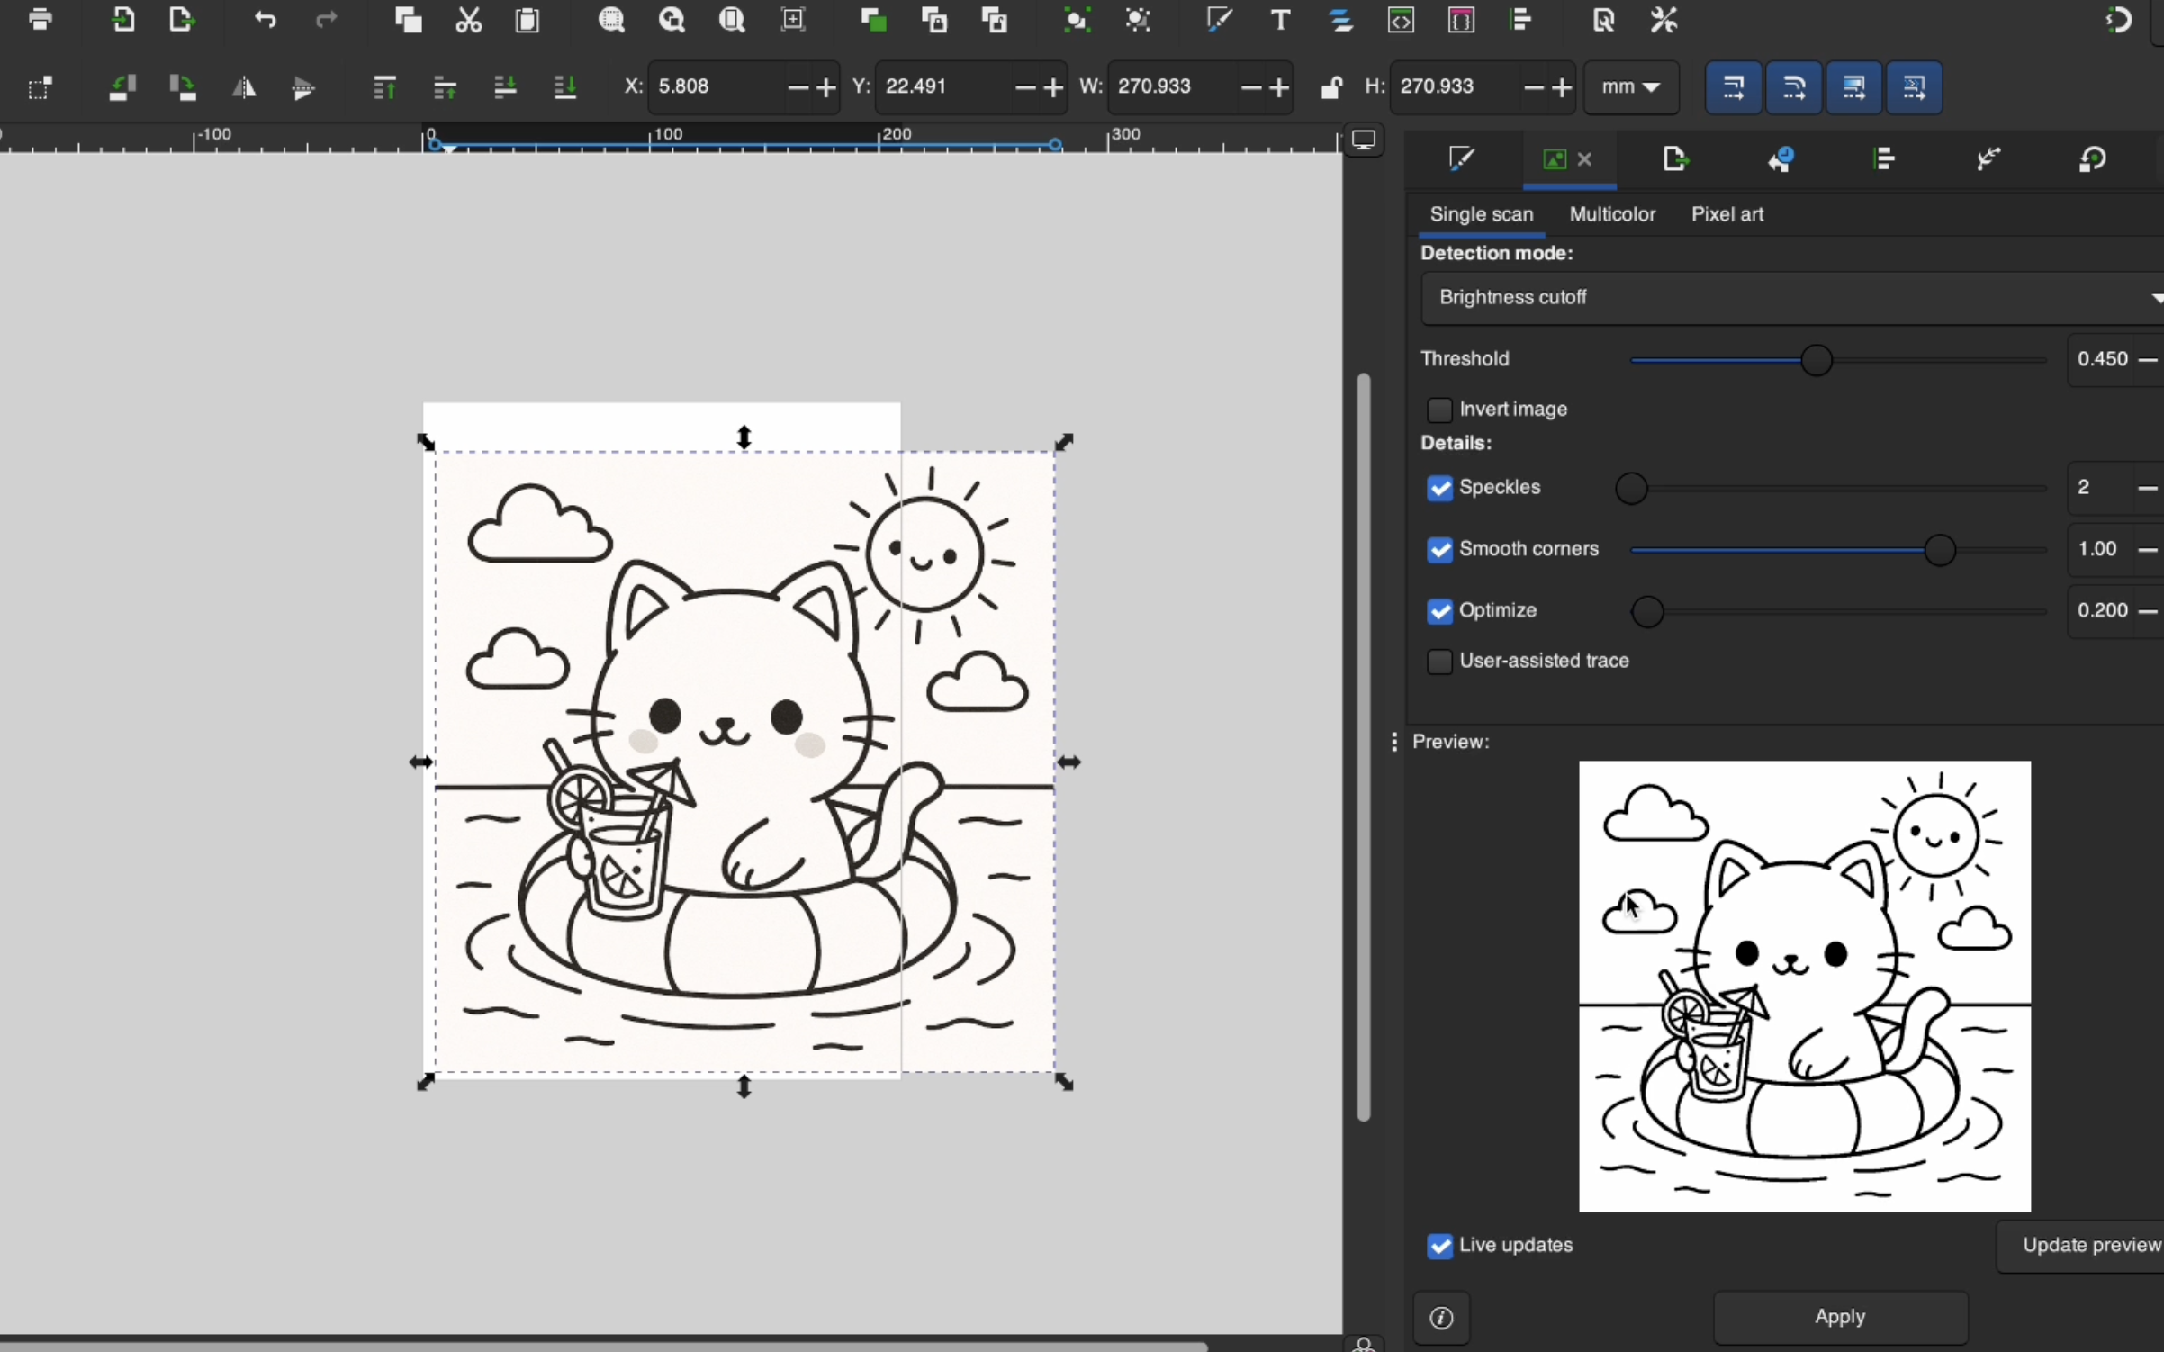
Task: Click the Apply button
Action: point(1839,1317)
